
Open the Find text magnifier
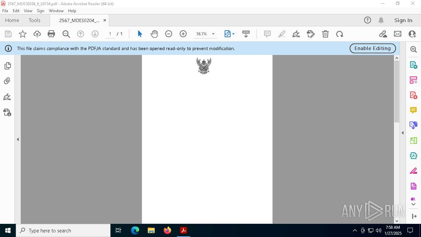[66, 34]
